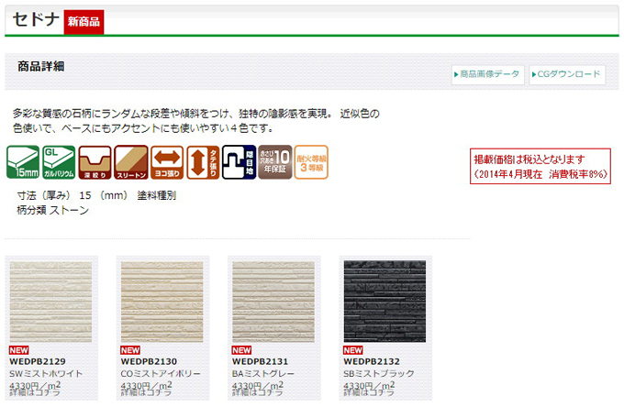Open the SWミストホワイト panel thumbnail

51,302
